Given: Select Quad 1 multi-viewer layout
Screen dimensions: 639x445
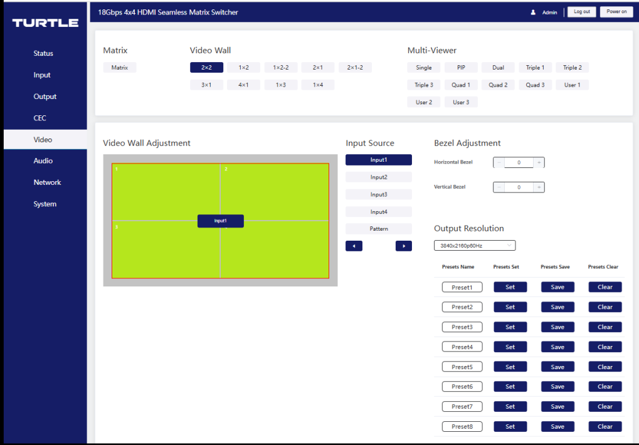Looking at the screenshot, I should click(461, 84).
